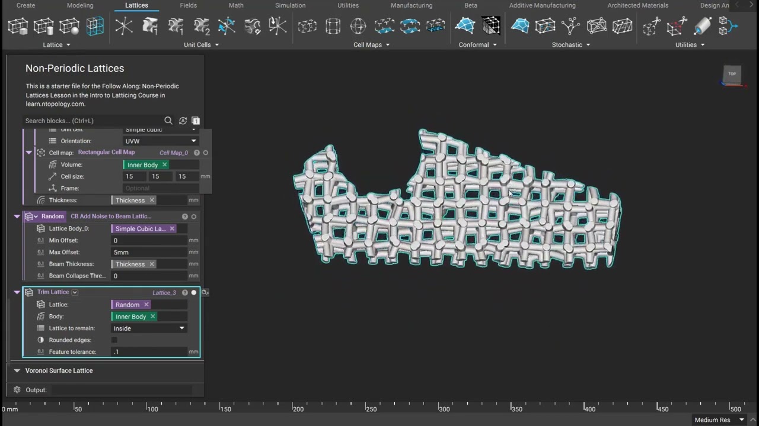
Task: Remove Random chip from Lattice input
Action: pyautogui.click(x=146, y=305)
